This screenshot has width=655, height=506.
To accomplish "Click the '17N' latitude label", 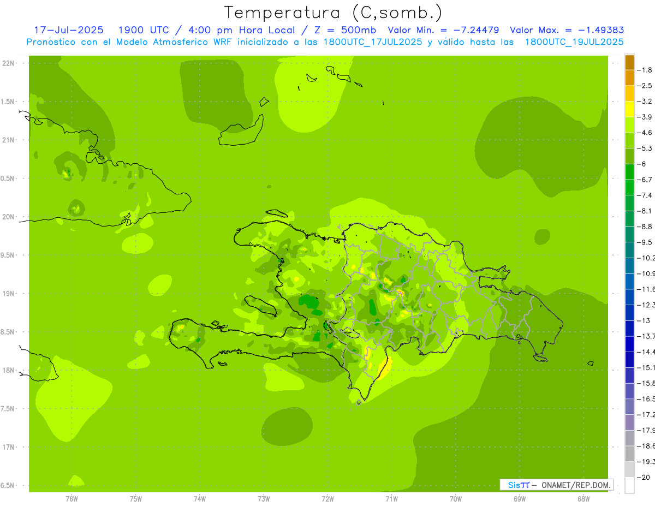I will [9, 447].
